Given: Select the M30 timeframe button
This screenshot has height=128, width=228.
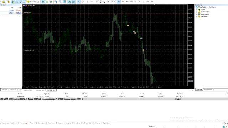Looking at the screenshot, I should point(131,2).
